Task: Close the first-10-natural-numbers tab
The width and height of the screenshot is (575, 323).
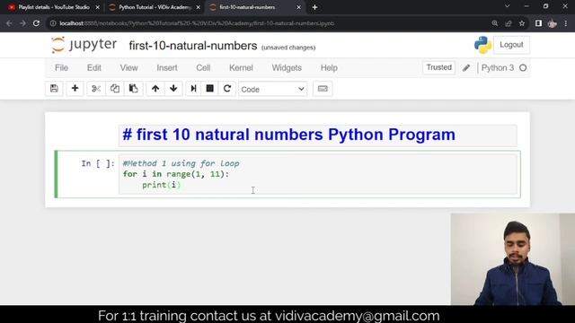Action: tap(298, 7)
